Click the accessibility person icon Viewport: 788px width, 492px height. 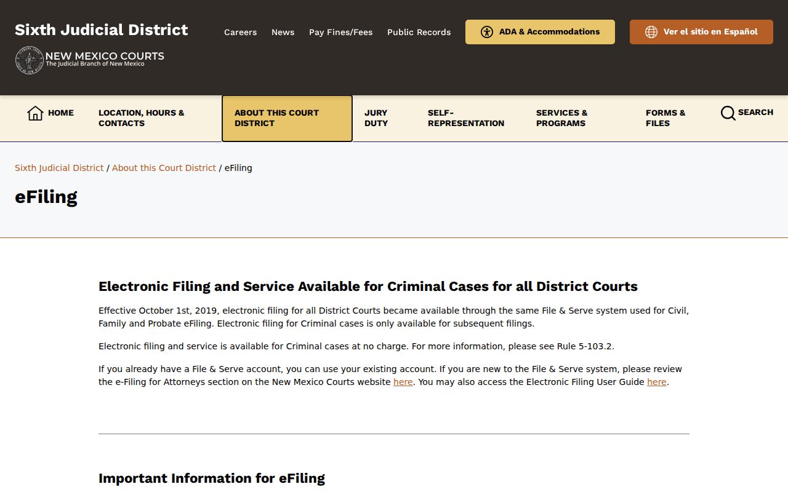click(x=487, y=32)
